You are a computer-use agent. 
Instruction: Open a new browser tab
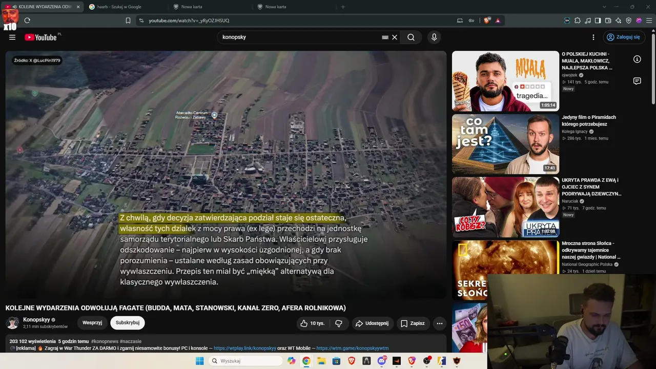[343, 7]
